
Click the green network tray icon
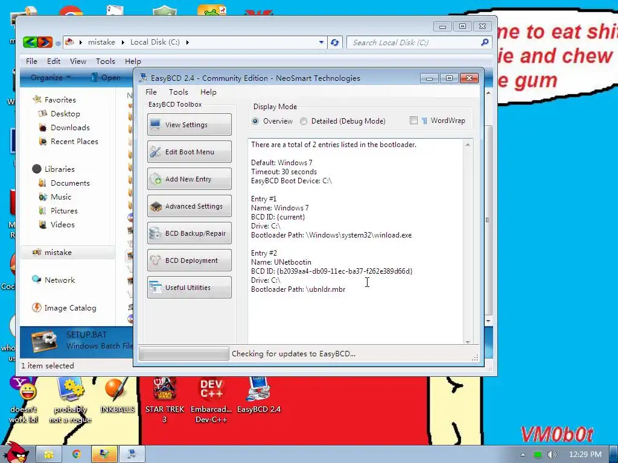(538, 455)
